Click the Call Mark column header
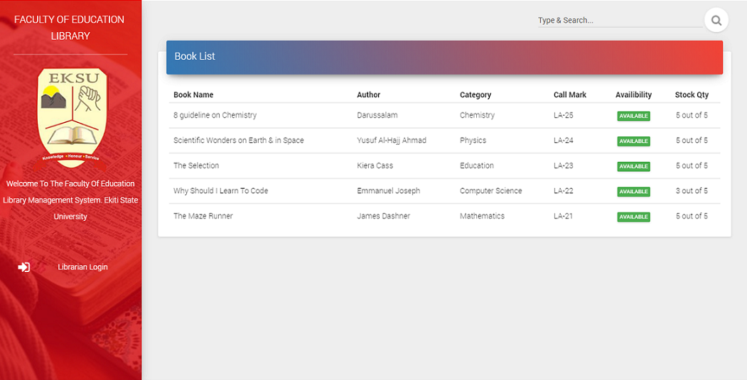 (570, 94)
